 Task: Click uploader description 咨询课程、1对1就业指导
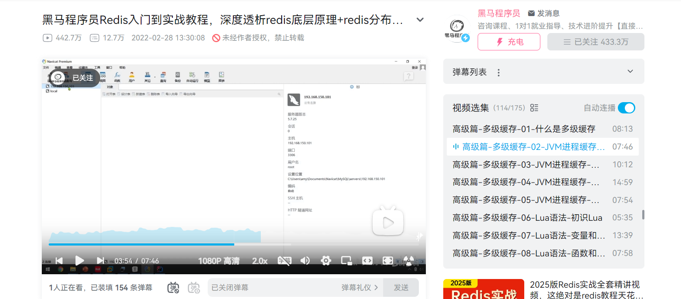(560, 26)
